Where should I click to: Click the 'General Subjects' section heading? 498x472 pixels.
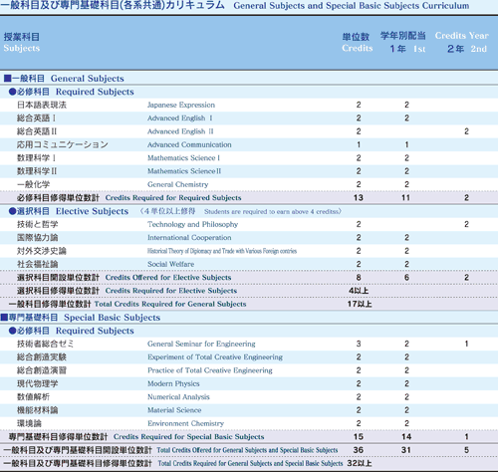click(88, 79)
